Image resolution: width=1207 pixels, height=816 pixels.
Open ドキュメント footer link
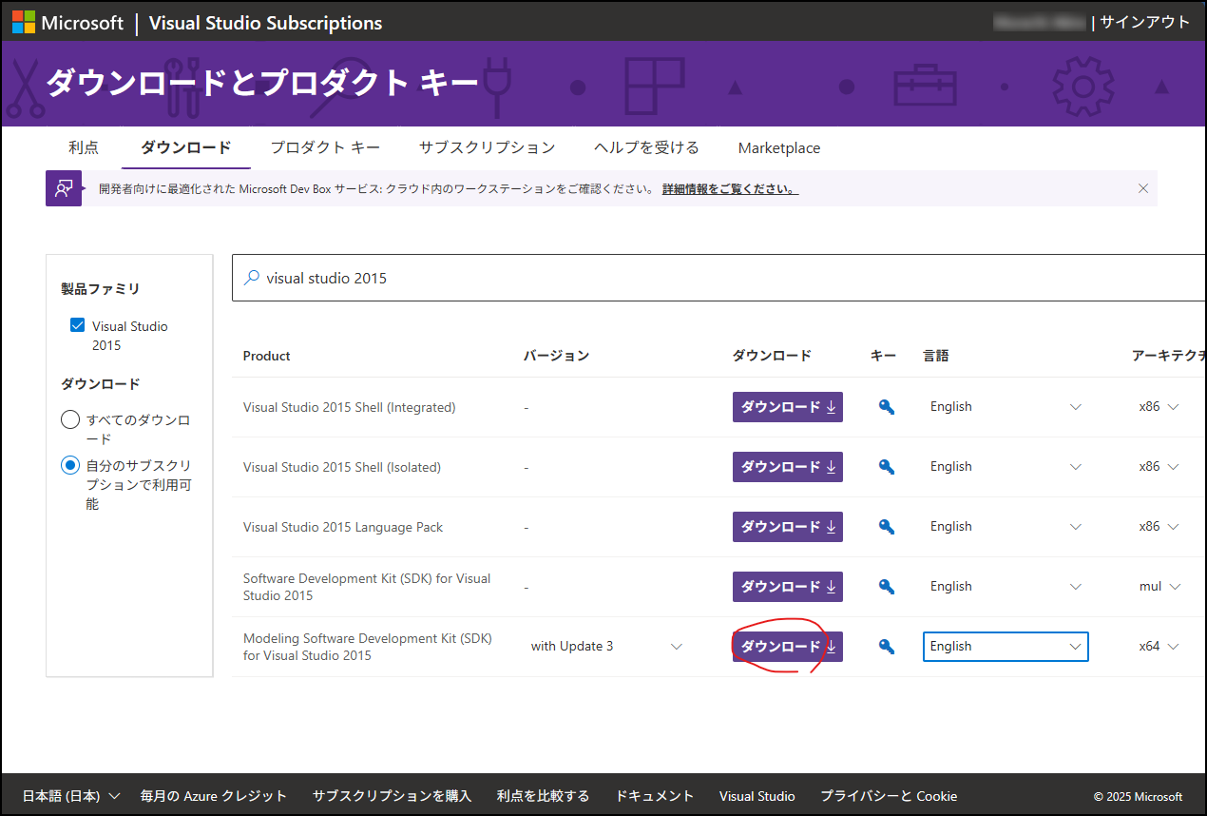pyautogui.click(x=655, y=796)
